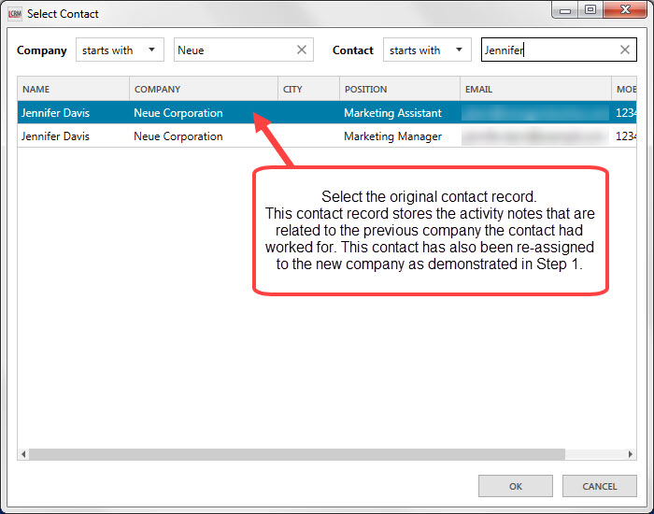Open the Contact 'starts with' dropdown
The width and height of the screenshot is (654, 514).
tap(427, 50)
